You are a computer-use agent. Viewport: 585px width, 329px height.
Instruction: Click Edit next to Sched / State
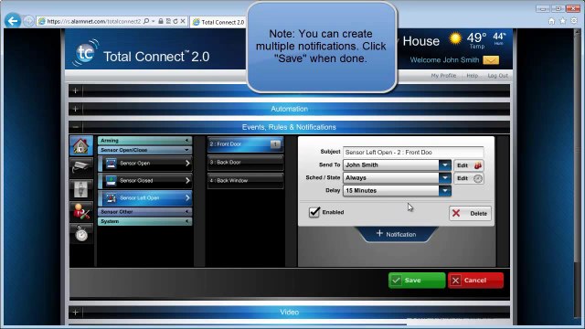(469, 178)
